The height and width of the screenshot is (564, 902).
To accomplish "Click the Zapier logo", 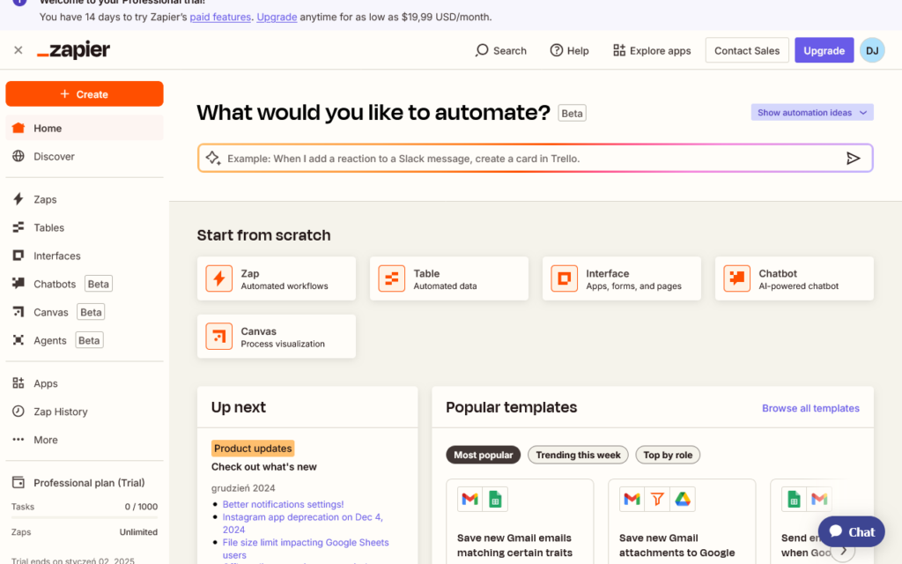I will point(74,50).
